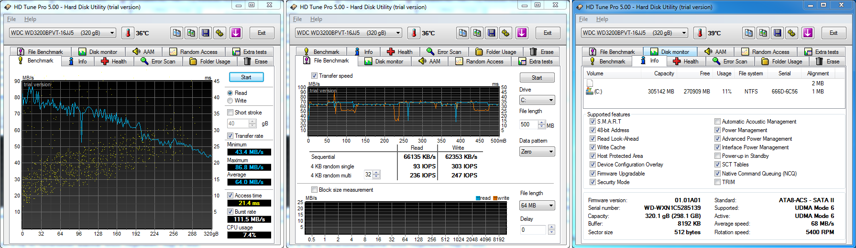Open the Help menu in the left window
Image resolution: width=856 pixels, height=248 pixels.
(x=30, y=19)
